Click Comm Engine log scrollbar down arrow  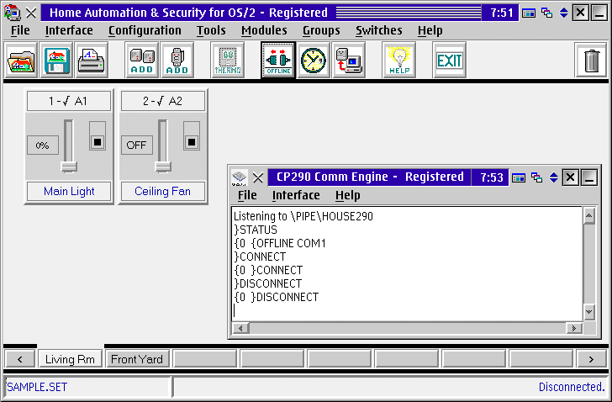point(588,314)
